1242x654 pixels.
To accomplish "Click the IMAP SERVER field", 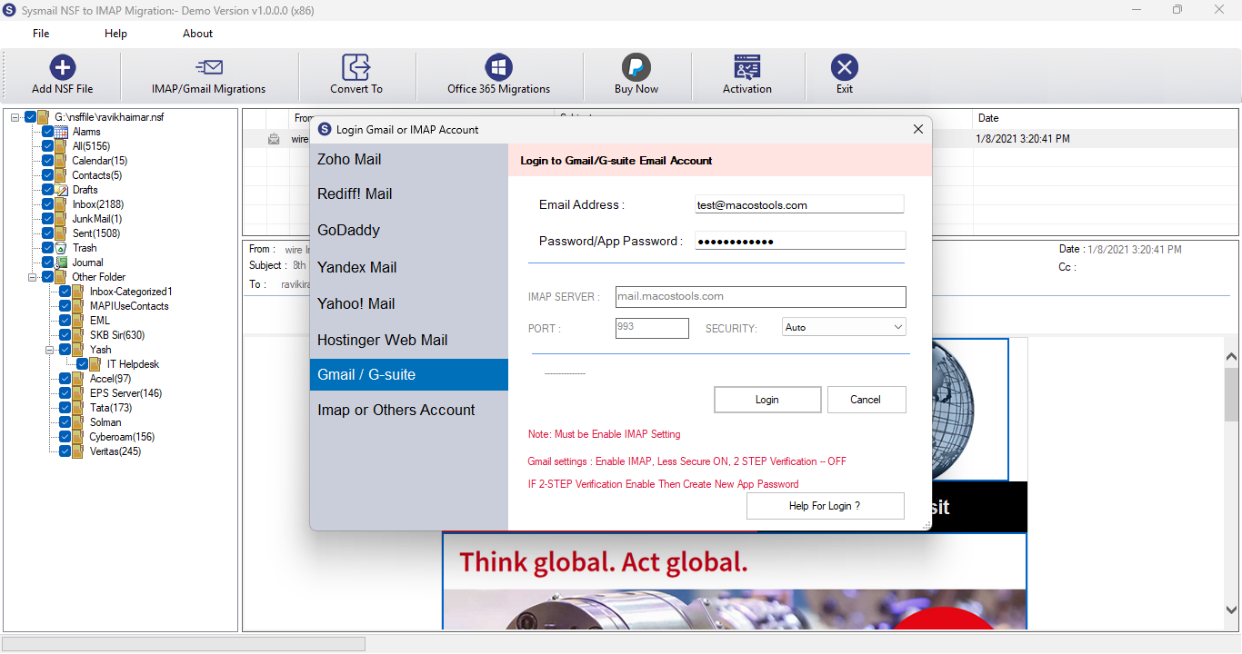I will point(761,297).
